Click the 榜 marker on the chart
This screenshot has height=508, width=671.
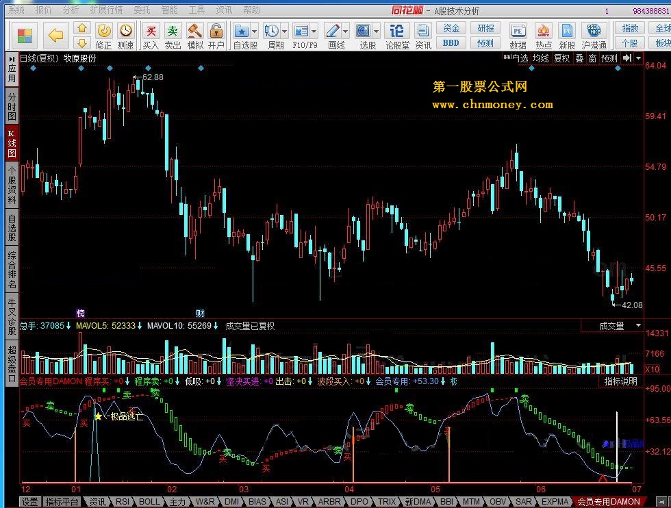point(81,313)
